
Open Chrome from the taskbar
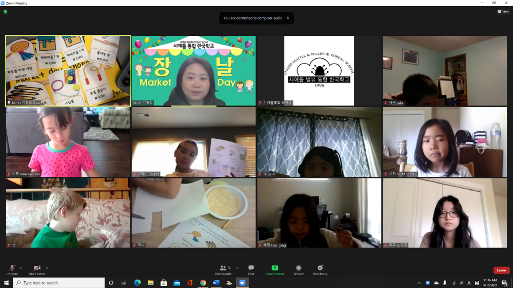click(203, 283)
